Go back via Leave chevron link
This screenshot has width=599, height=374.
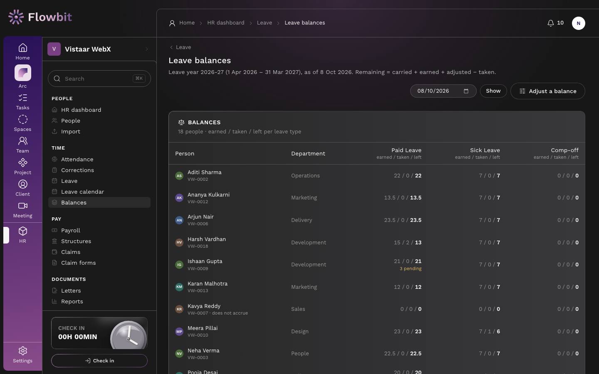click(x=180, y=47)
